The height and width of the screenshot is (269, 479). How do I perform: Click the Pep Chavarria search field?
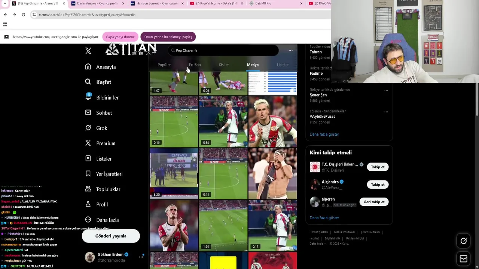click(x=223, y=50)
